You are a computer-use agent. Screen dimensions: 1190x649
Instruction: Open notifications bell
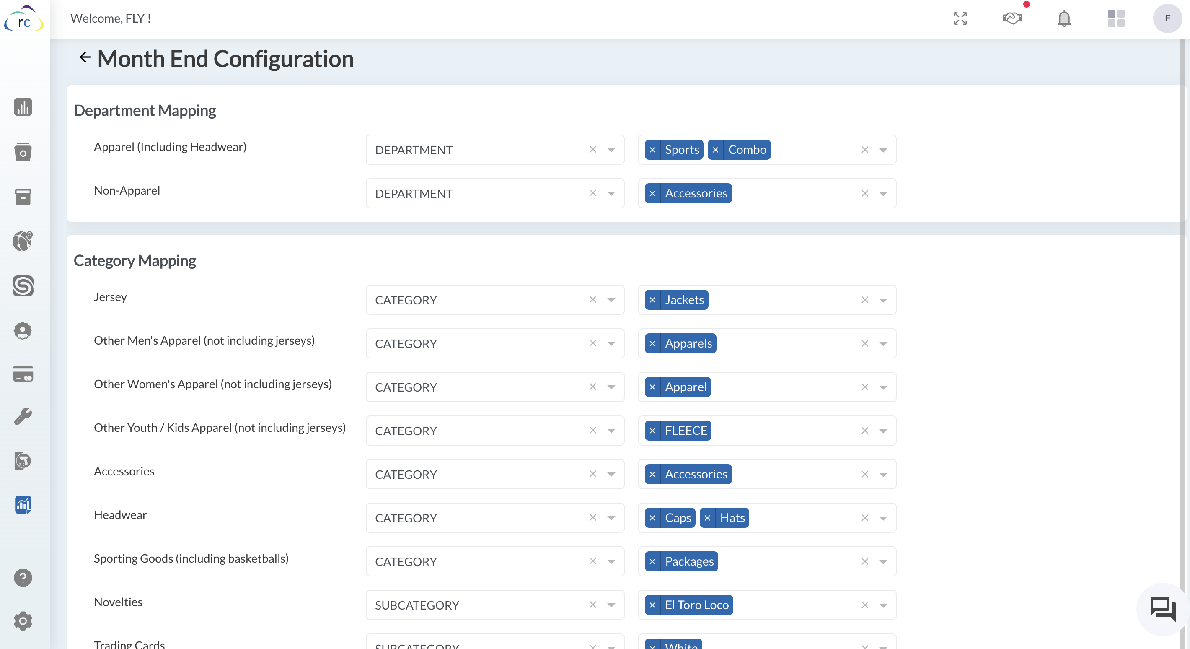coord(1064,18)
